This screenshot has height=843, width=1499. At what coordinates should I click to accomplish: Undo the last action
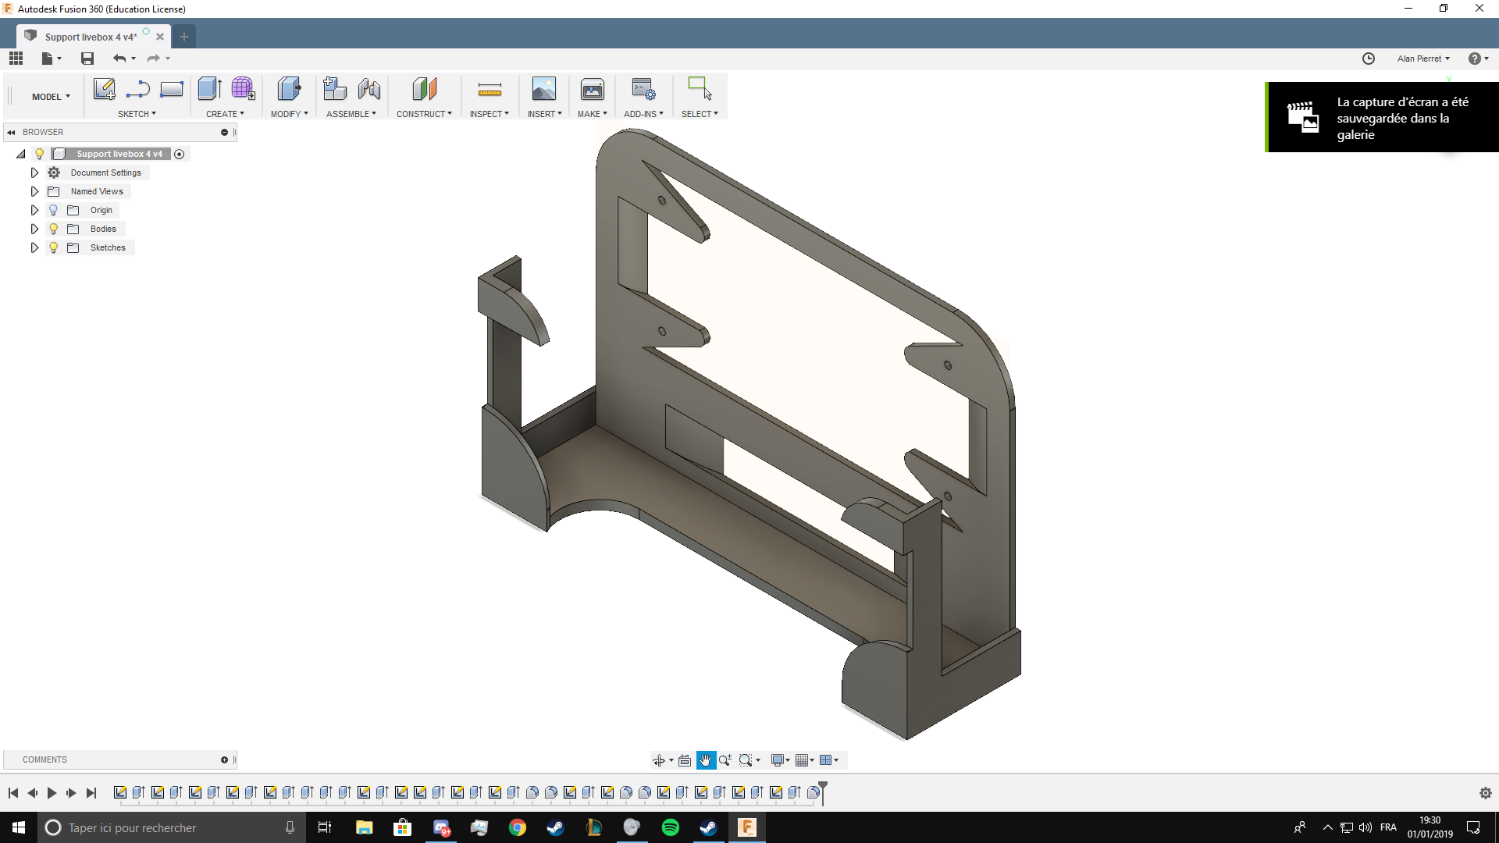point(119,59)
